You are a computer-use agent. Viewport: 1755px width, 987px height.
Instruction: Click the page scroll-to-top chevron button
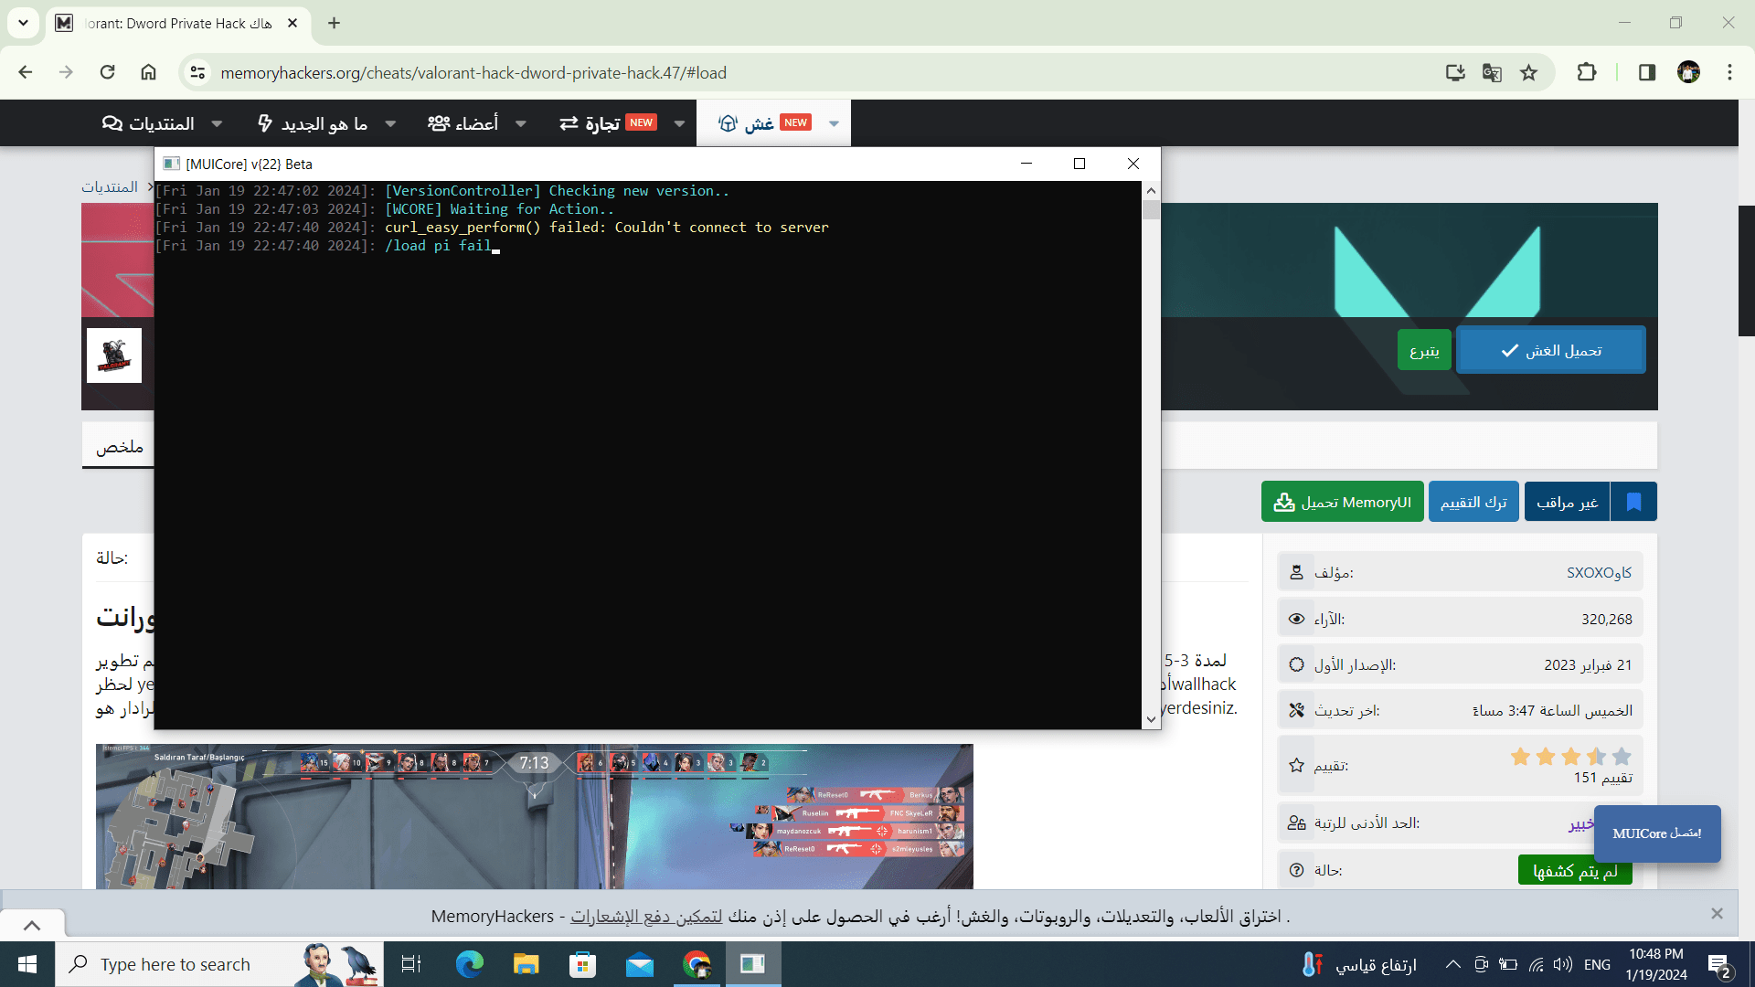[32, 925]
